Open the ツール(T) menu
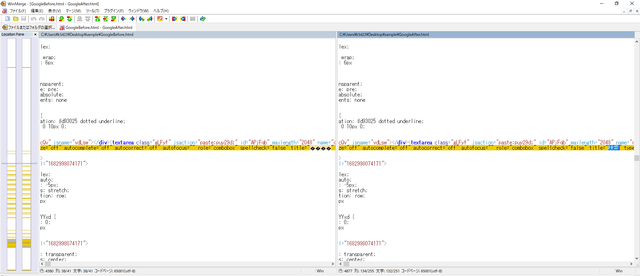The width and height of the screenshot is (640, 276). tap(92, 11)
